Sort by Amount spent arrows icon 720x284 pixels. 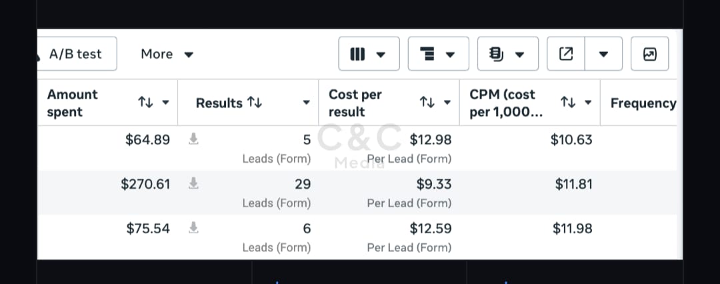point(145,103)
